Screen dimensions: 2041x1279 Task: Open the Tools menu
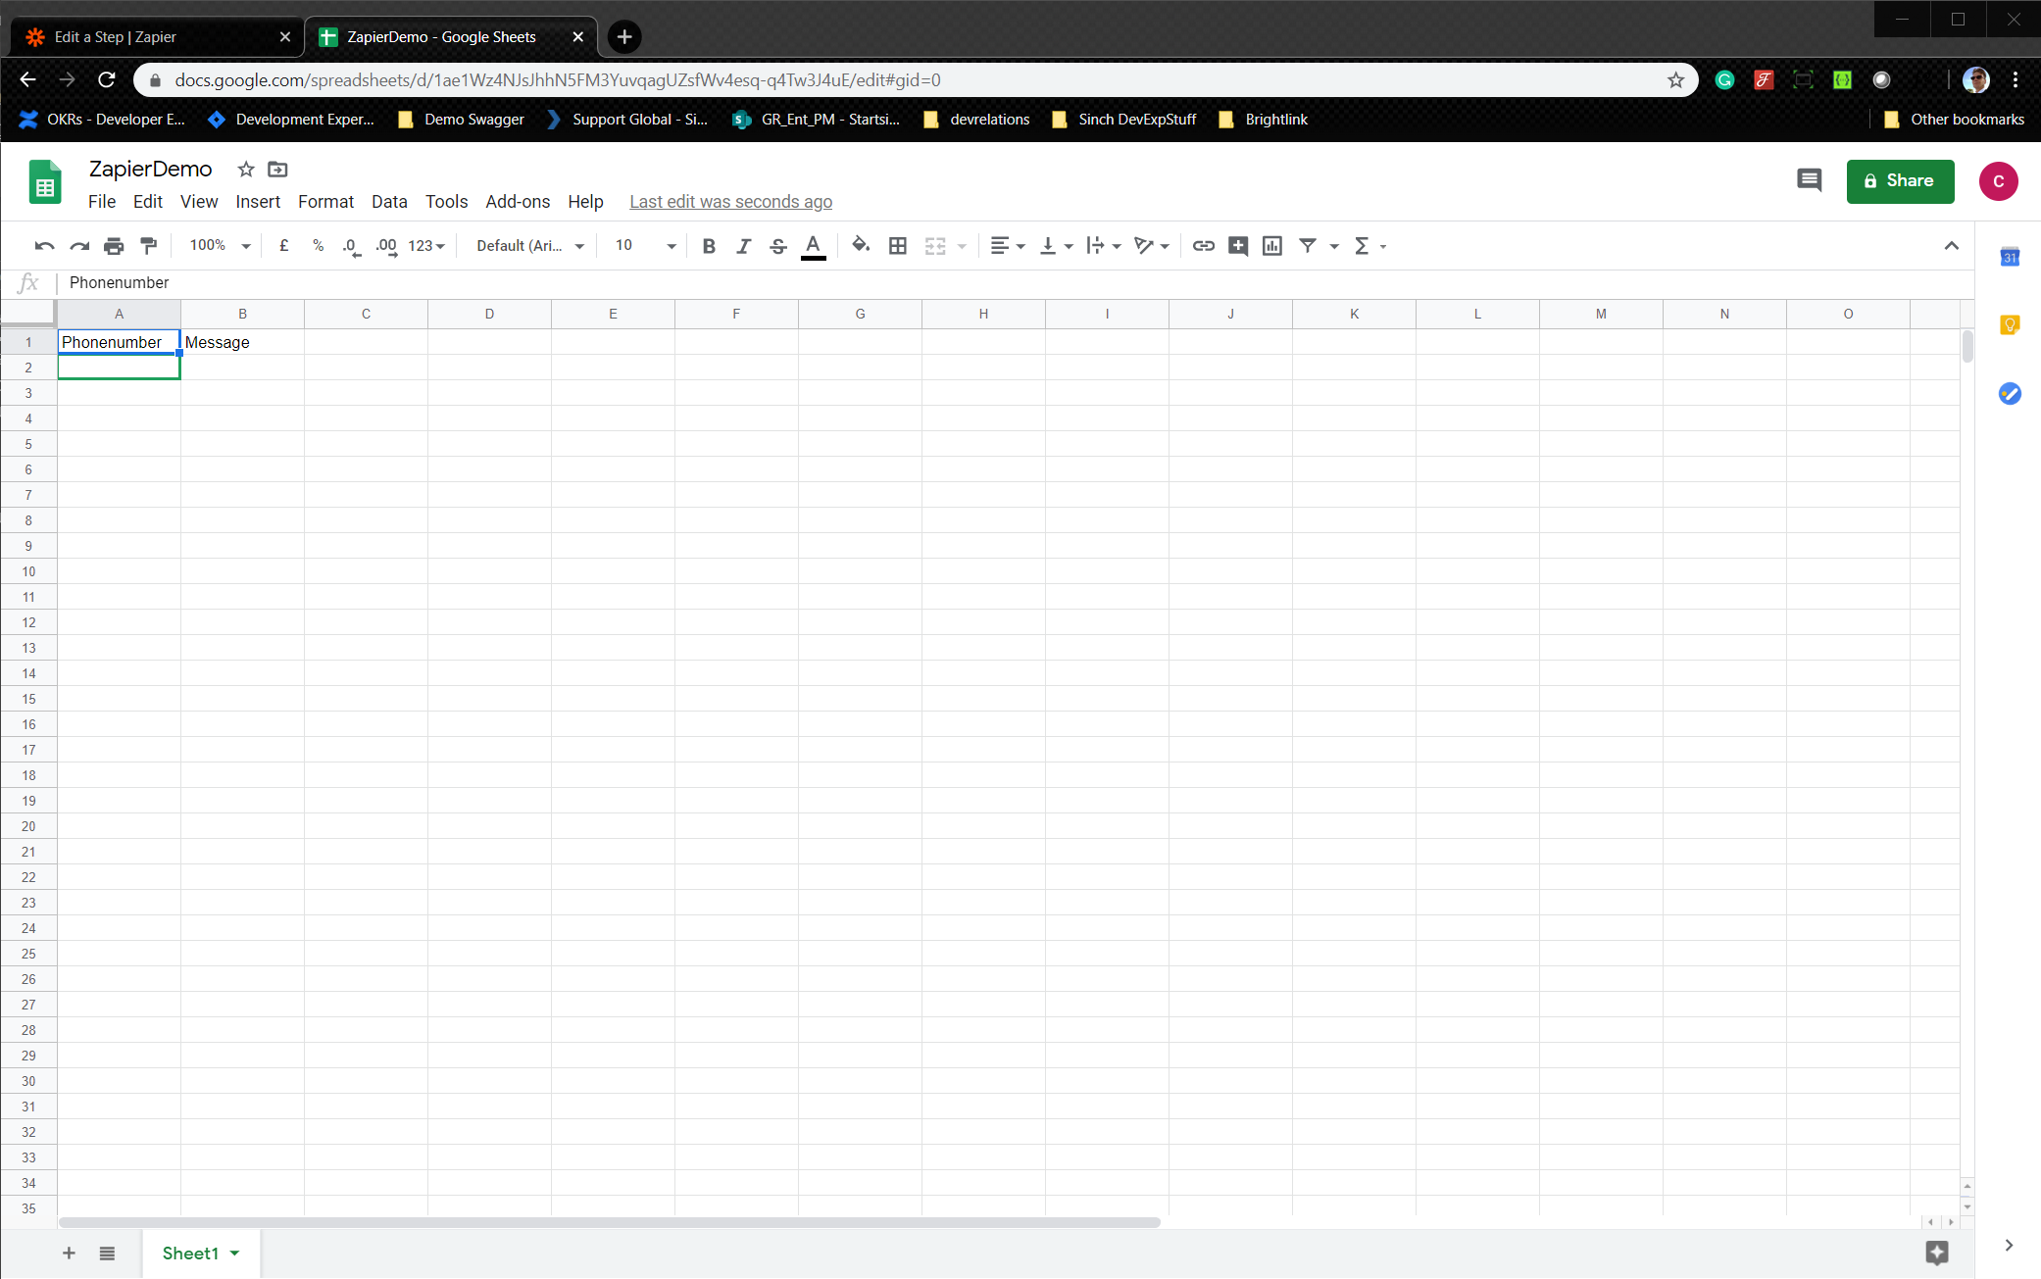446,202
